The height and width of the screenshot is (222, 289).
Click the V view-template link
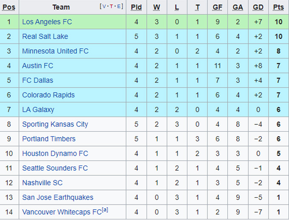pos(105,6)
